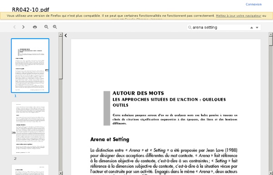Click page number 1 label under thumbnail
The height and width of the screenshot is (175, 273).
(x=15, y=96)
